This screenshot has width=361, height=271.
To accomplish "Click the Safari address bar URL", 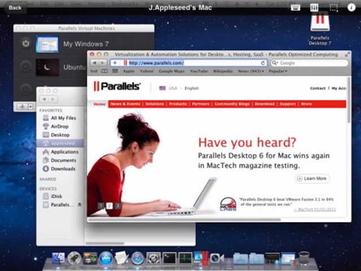I will pyautogui.click(x=156, y=63).
